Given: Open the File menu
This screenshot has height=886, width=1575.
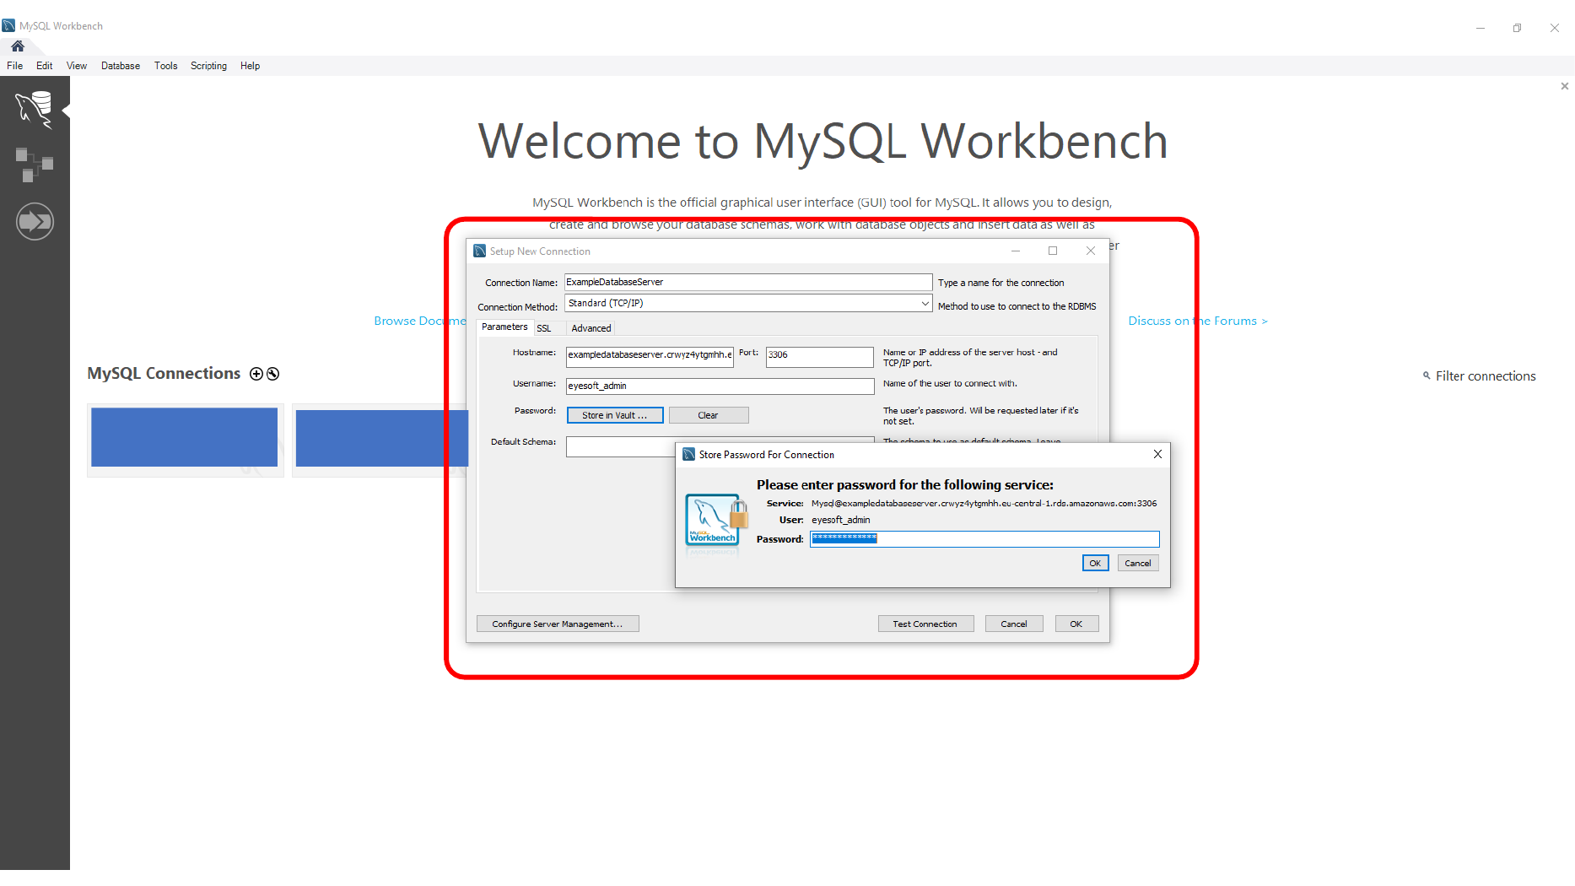Looking at the screenshot, I should 15,66.
